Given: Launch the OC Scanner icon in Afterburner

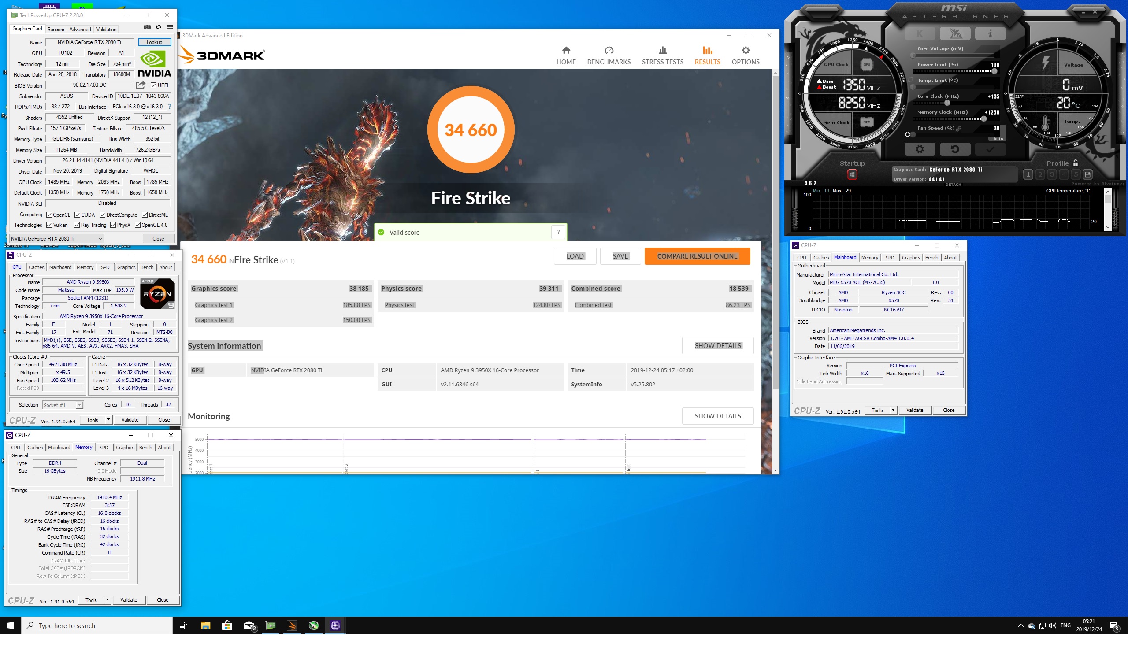Looking at the screenshot, I should [955, 33].
